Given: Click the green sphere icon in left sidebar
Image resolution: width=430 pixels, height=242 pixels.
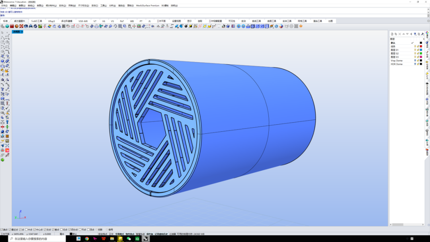Looking at the screenshot, I should tap(2, 160).
